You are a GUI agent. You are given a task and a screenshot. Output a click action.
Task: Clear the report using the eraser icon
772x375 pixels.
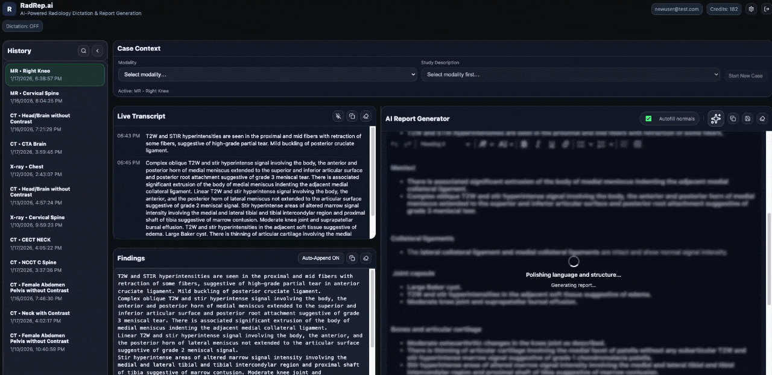[x=762, y=118]
